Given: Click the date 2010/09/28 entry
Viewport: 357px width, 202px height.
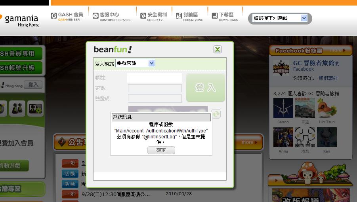Looking at the screenshot, I should coord(178,194).
